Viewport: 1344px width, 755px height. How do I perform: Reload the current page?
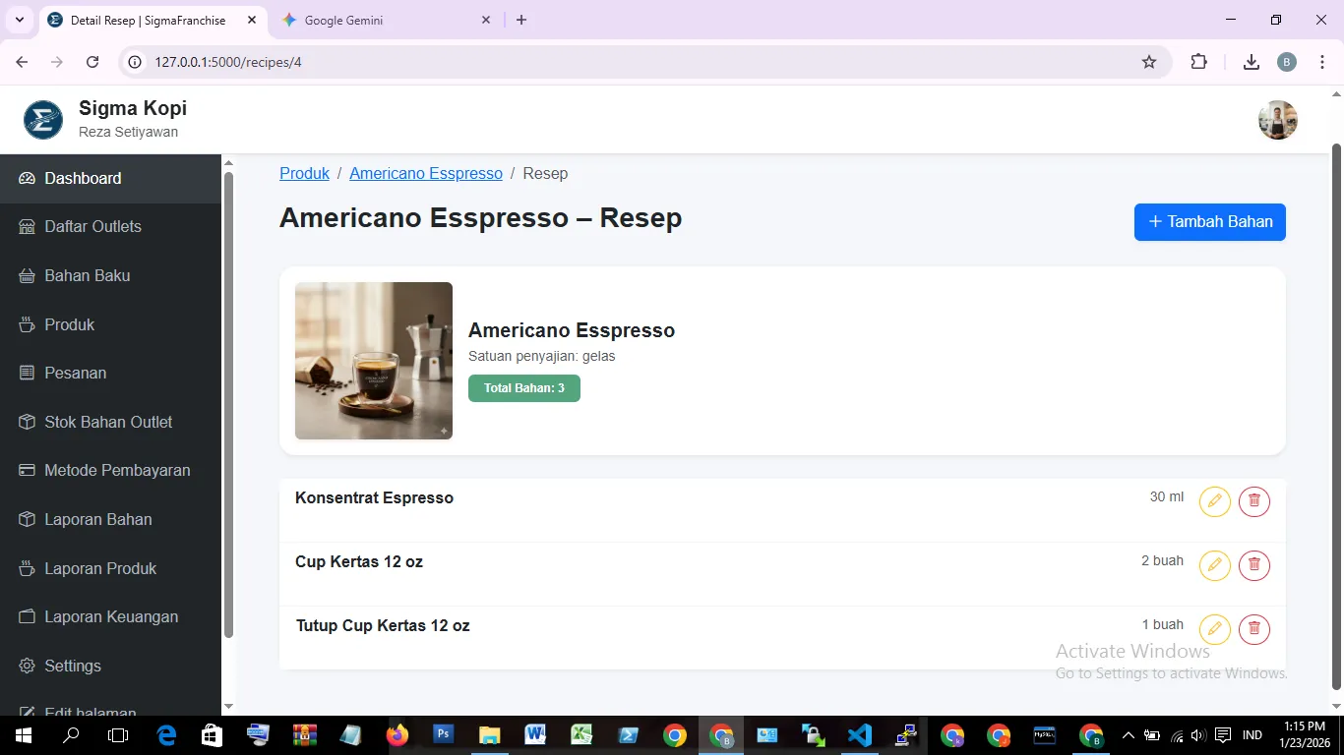point(92,62)
